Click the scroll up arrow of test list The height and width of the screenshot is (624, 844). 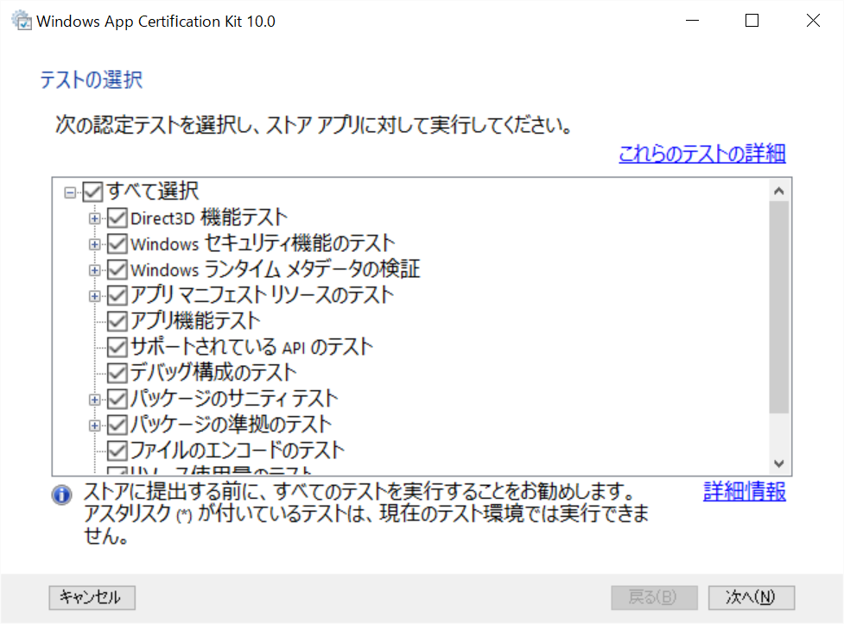[779, 191]
